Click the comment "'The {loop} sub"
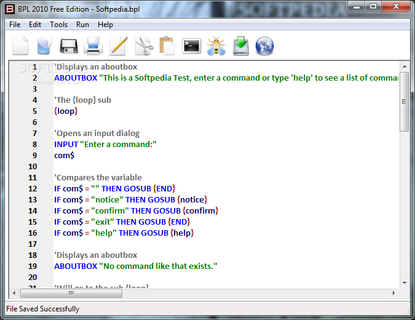415x320 pixels. pyautogui.click(x=82, y=100)
